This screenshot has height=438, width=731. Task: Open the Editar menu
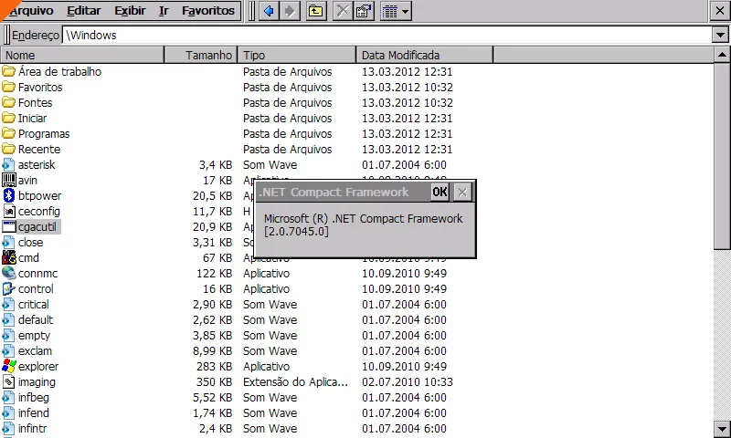(83, 10)
